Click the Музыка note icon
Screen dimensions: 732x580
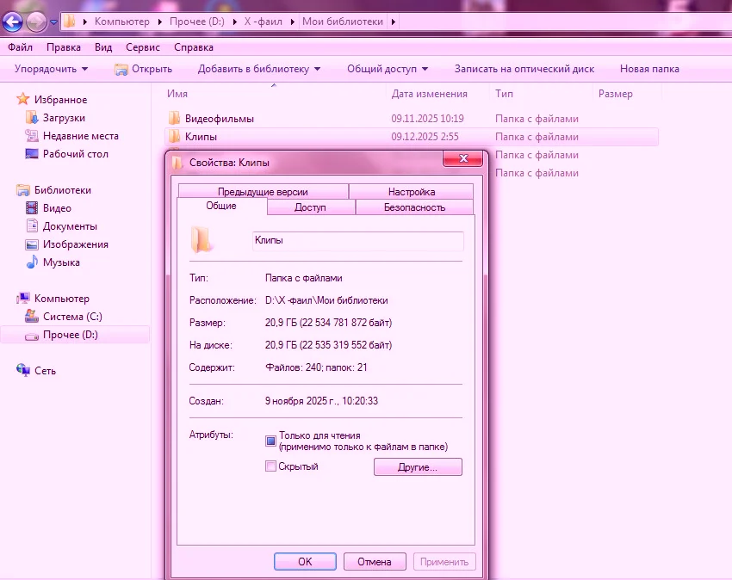[32, 262]
